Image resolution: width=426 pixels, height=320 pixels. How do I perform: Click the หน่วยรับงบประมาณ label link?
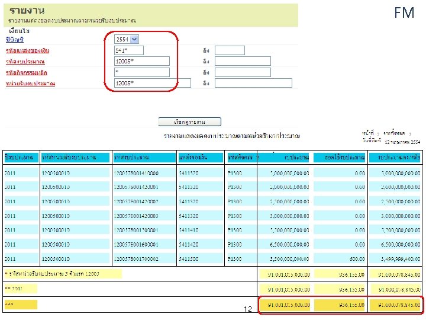click(x=30, y=84)
